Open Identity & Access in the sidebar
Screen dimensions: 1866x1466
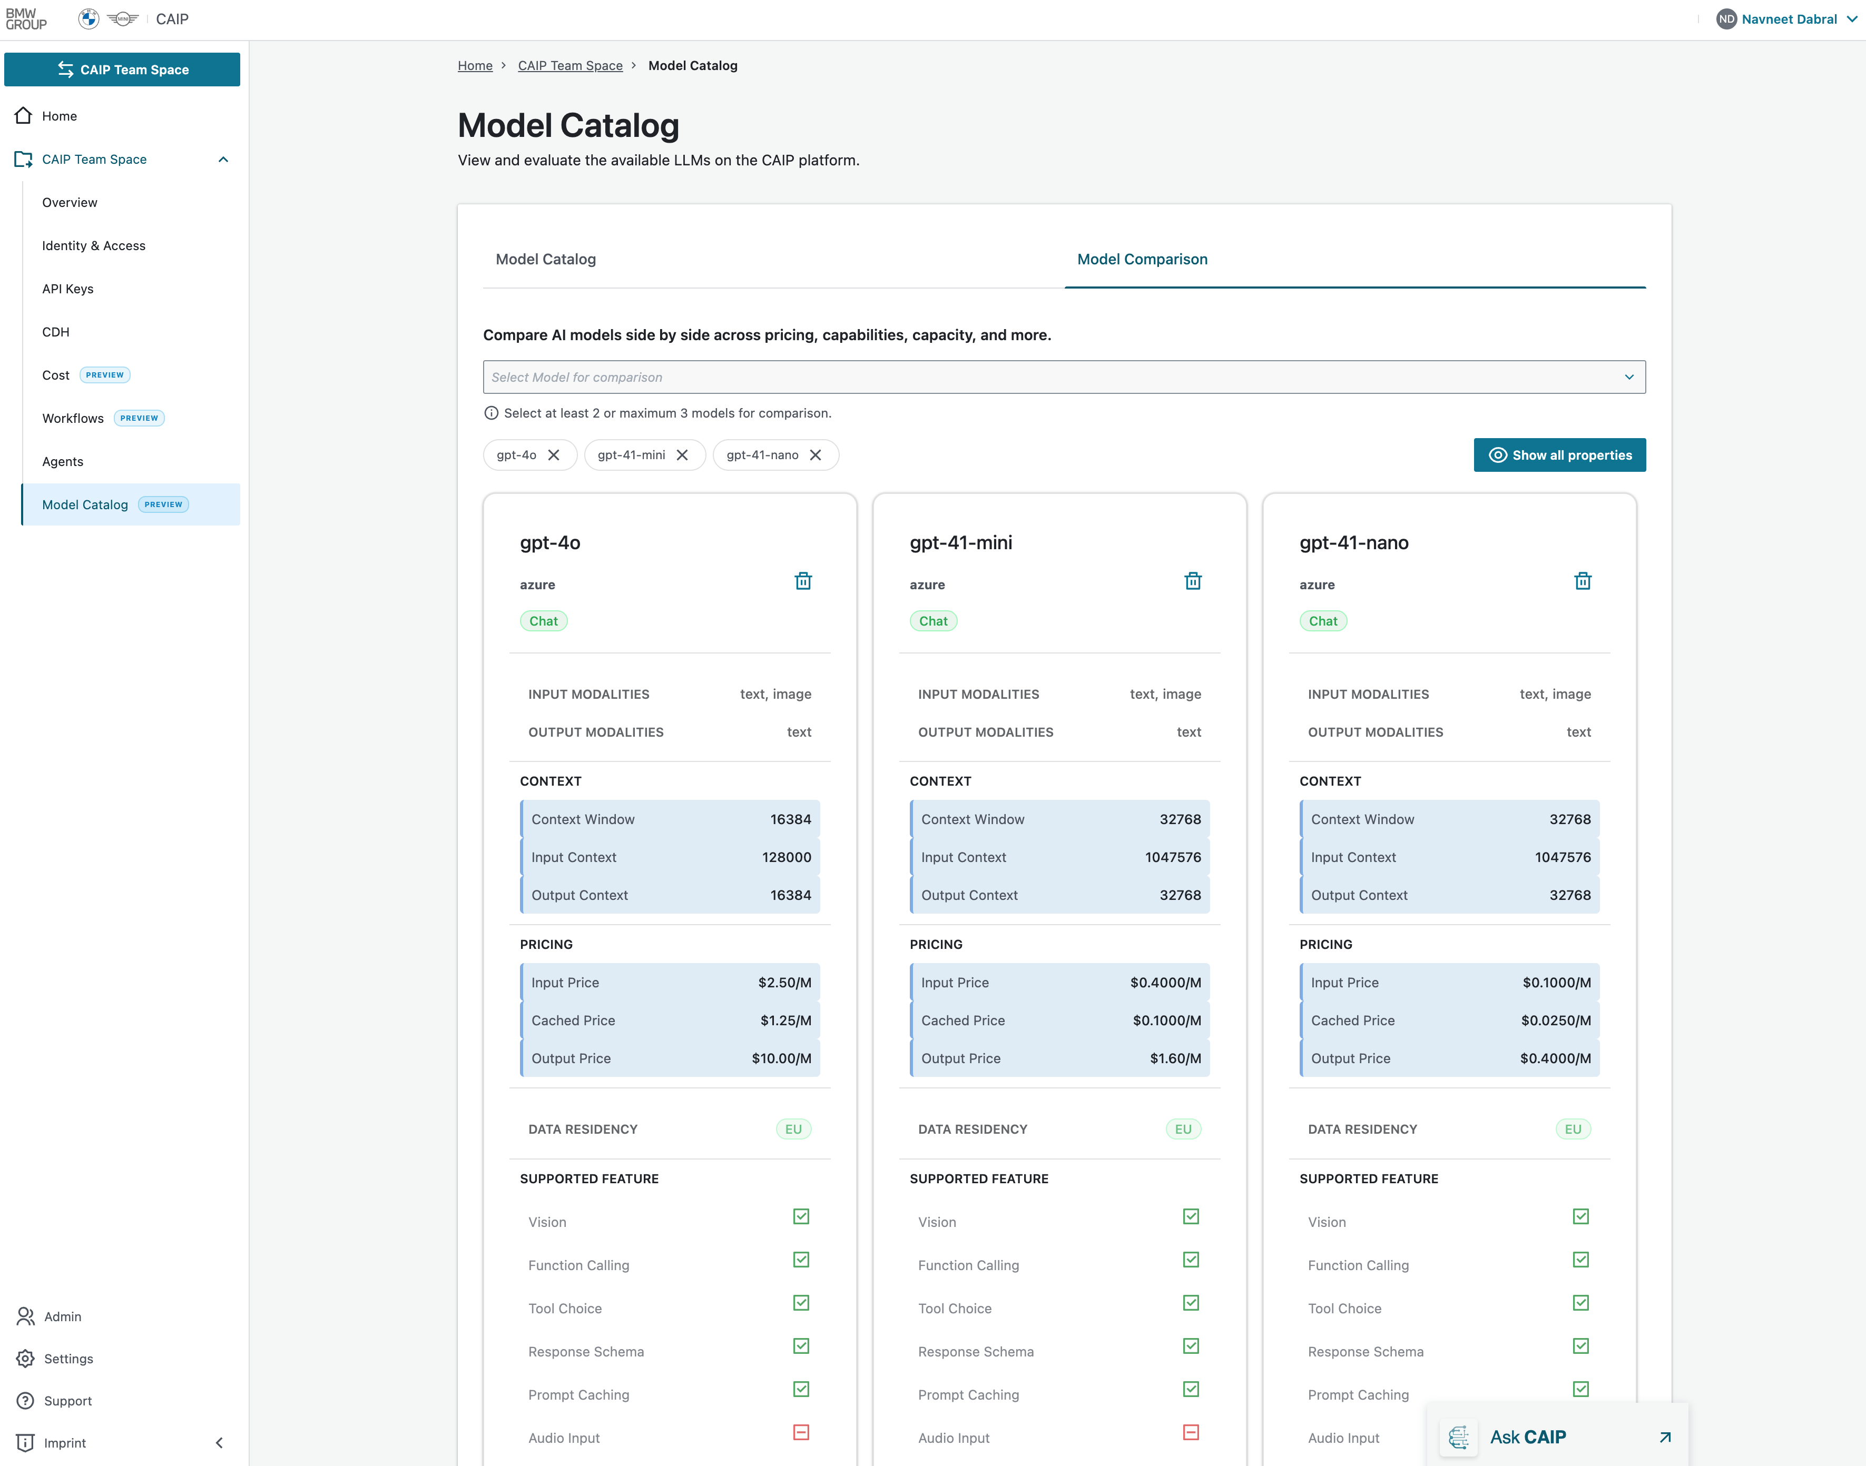click(x=94, y=245)
